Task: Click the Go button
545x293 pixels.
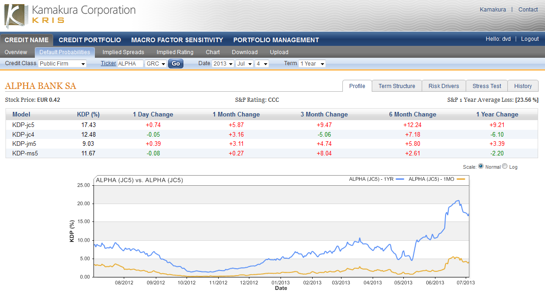Action: [176, 64]
